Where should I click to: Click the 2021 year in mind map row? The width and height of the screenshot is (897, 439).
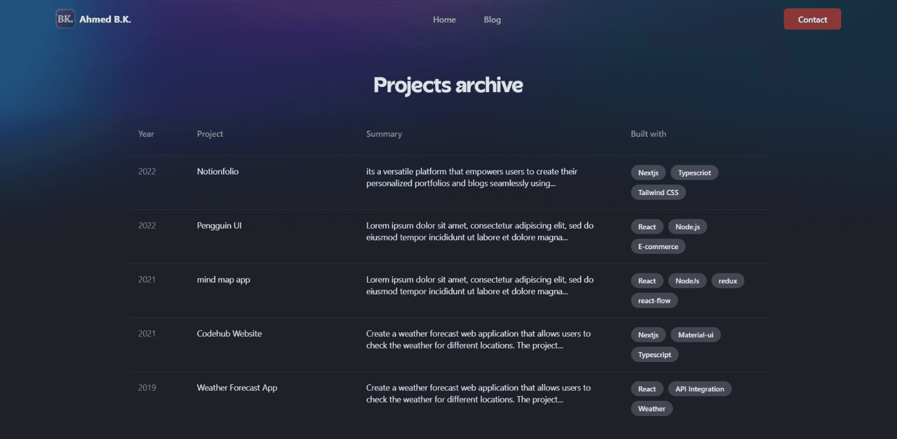147,280
